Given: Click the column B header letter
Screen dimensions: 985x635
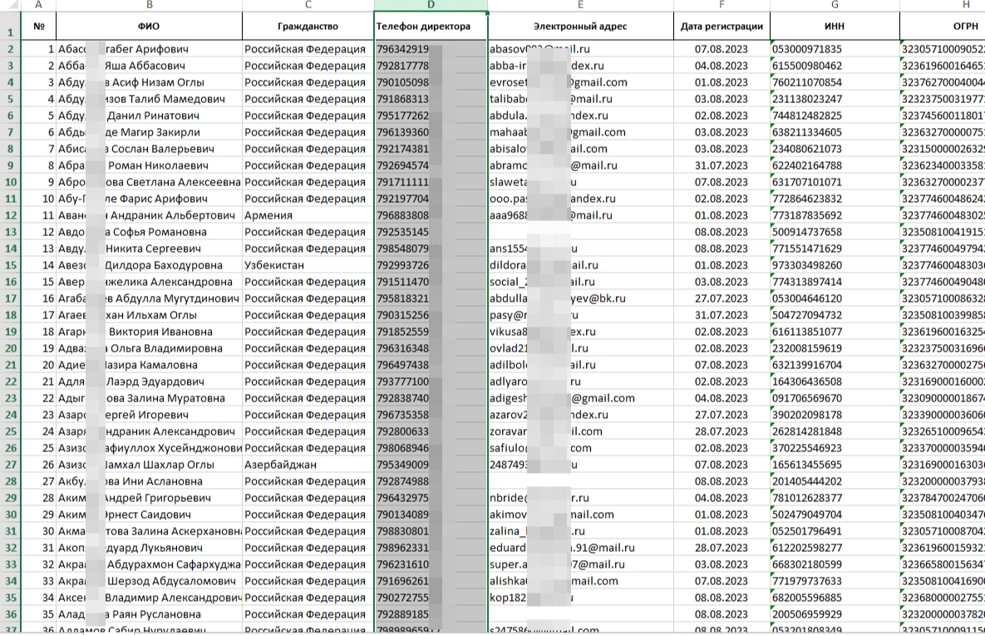Looking at the screenshot, I should click(x=148, y=5).
